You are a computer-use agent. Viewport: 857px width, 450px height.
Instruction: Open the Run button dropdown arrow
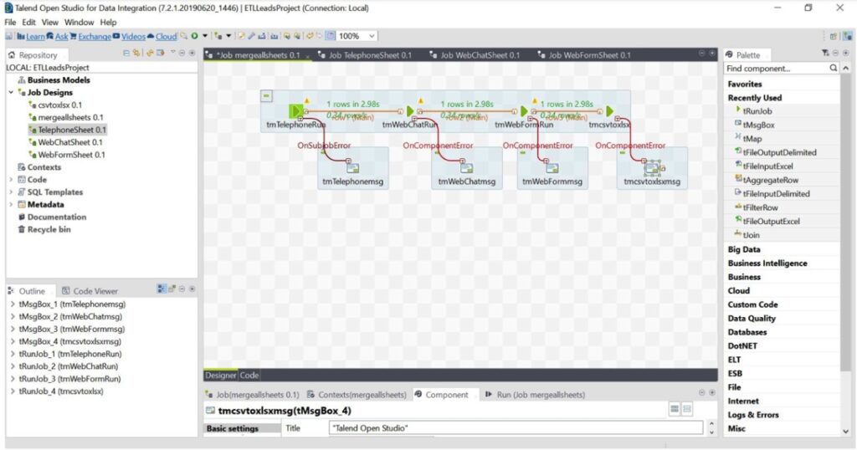tap(205, 36)
